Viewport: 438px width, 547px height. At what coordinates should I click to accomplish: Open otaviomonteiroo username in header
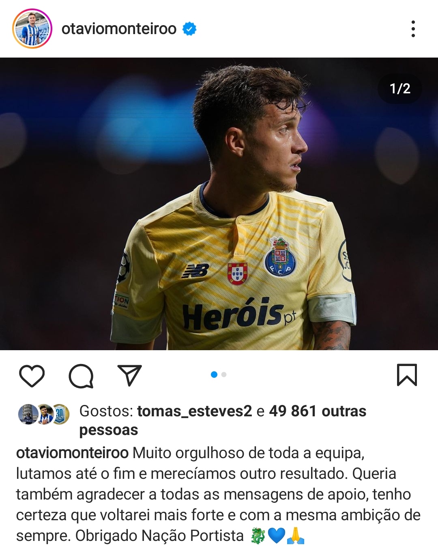click(119, 29)
